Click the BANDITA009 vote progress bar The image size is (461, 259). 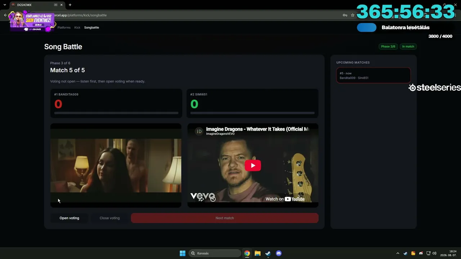point(116,113)
